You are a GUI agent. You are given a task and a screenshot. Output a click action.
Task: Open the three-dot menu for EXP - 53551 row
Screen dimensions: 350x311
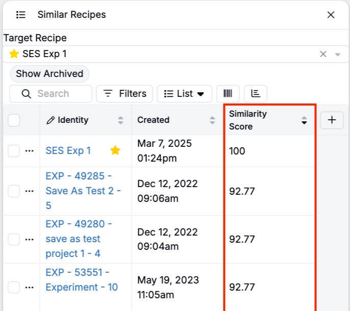(x=29, y=288)
